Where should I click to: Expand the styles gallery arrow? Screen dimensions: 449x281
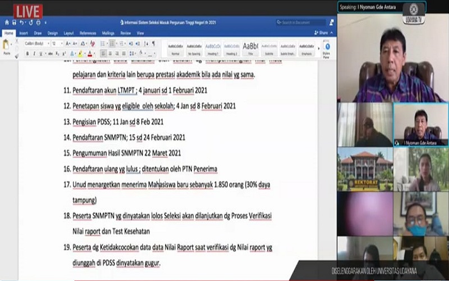pyautogui.click(x=318, y=47)
